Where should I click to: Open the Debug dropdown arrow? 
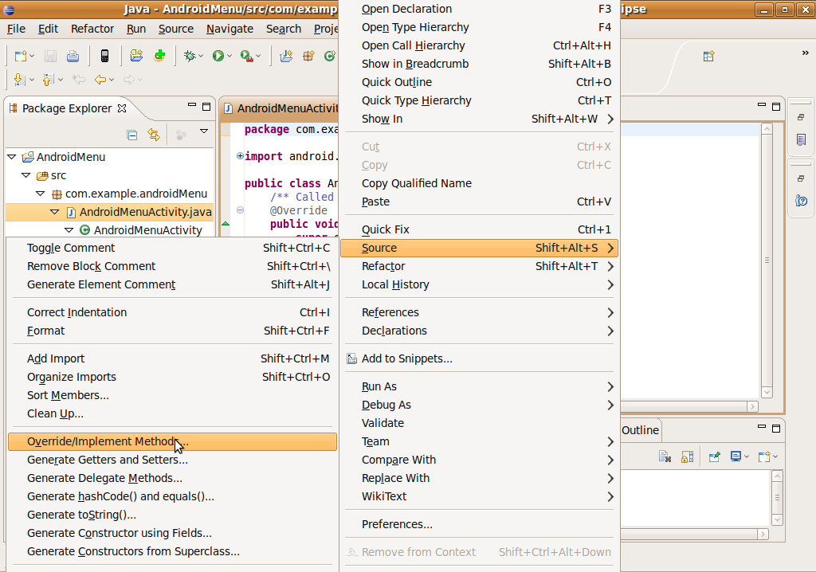click(201, 57)
